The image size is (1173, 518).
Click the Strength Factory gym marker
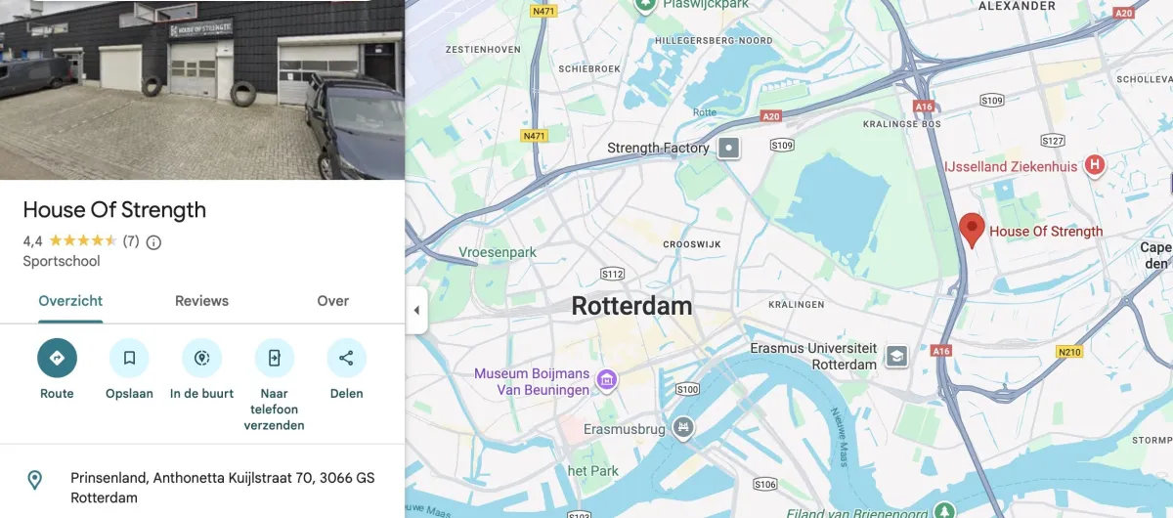[x=729, y=149]
